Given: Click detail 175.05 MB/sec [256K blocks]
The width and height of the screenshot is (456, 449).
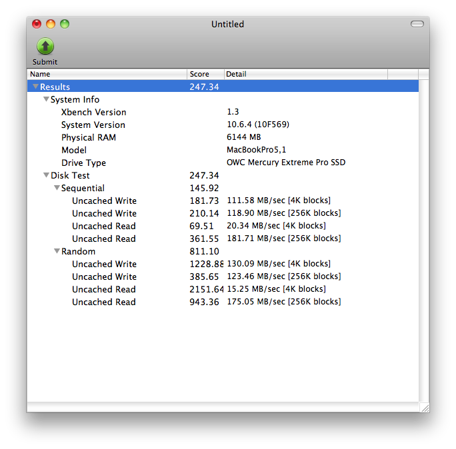Looking at the screenshot, I should [284, 301].
